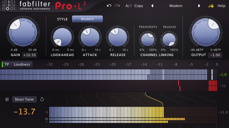Viewport: 229px width, 128px height.
Task: Toggle the TP true peak button
Action: pyautogui.click(x=6, y=64)
